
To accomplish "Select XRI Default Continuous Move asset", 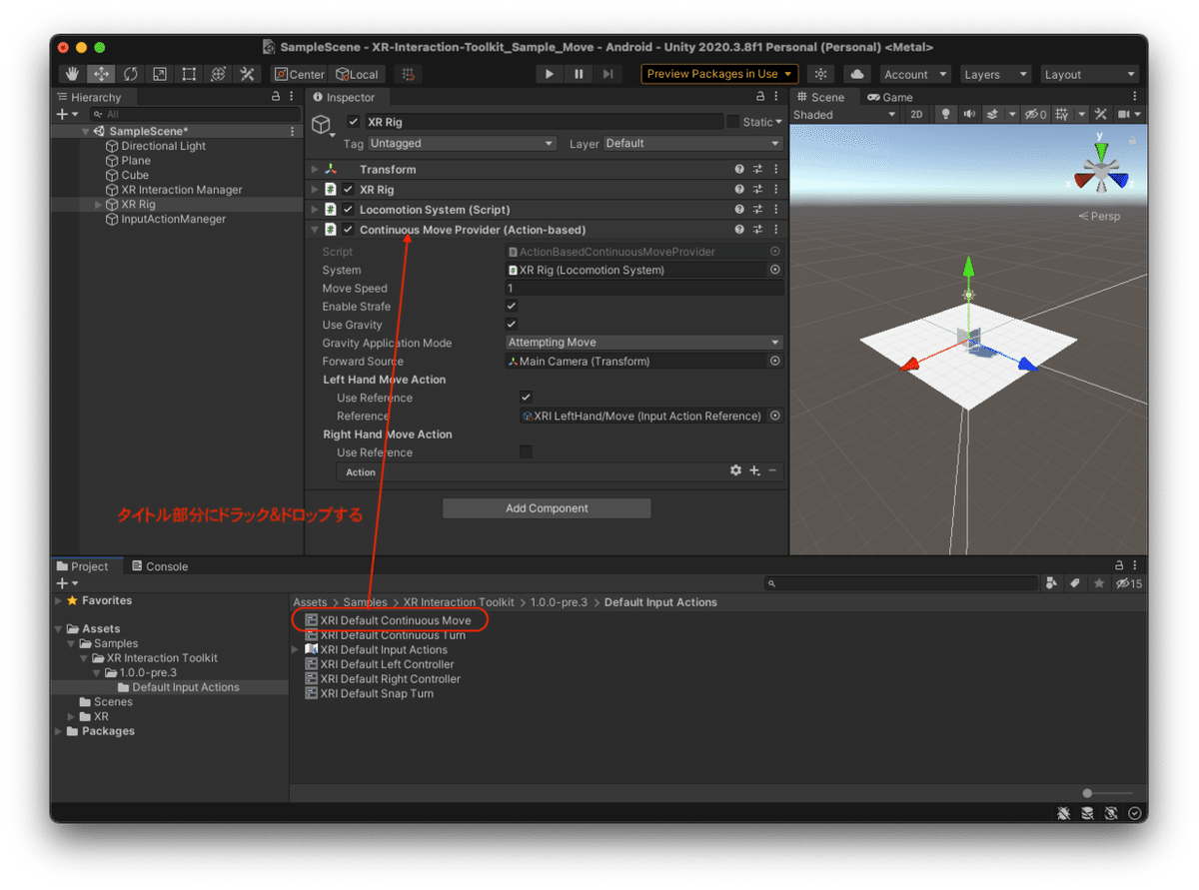I will [x=392, y=619].
